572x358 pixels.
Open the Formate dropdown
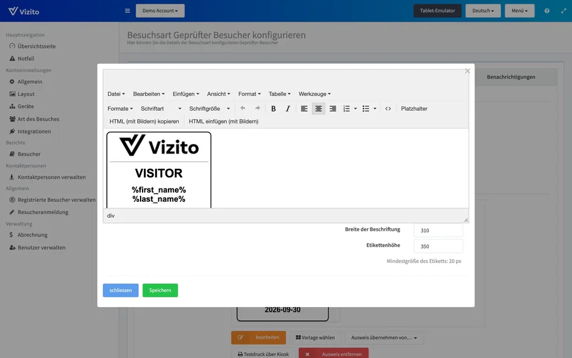click(120, 108)
